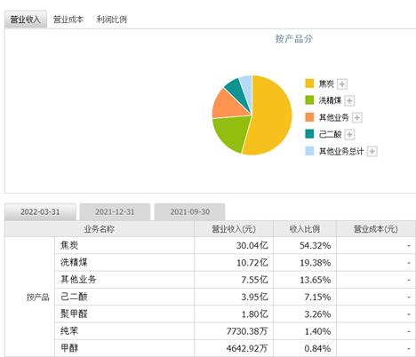The height and width of the screenshot is (357, 416).
Task: Switch to the 利润比例 tab
Action: (112, 20)
